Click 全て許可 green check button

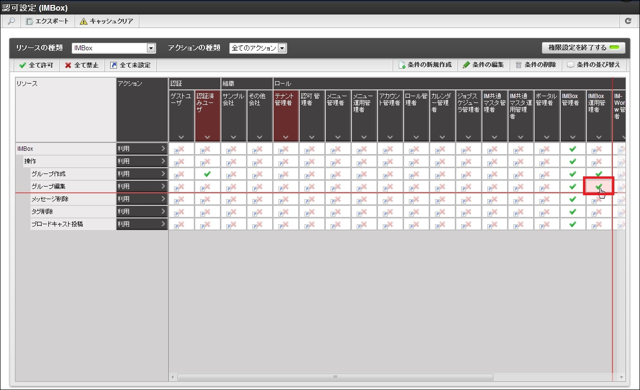click(36, 65)
